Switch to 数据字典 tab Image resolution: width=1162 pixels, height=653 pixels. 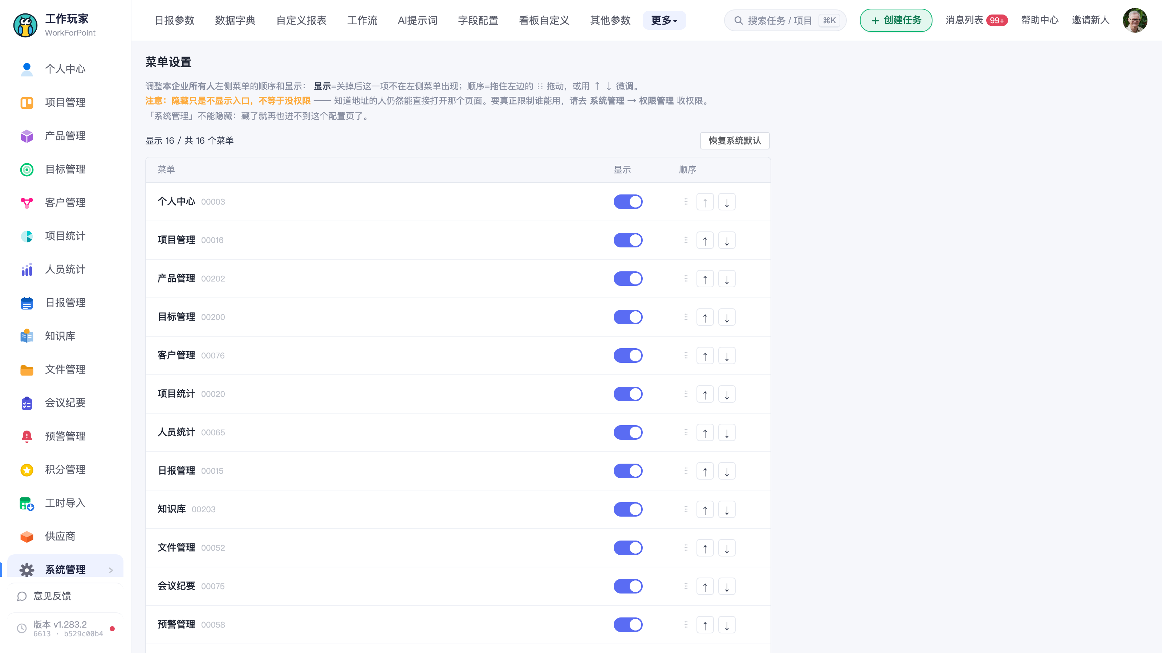pos(235,20)
